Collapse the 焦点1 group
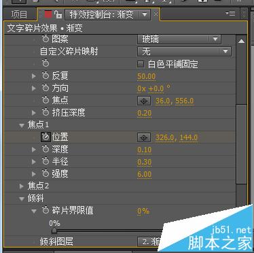Viewport: 254px width, 253px height. click(x=22, y=125)
